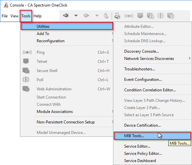Expand the Add To submenu

(67, 34)
